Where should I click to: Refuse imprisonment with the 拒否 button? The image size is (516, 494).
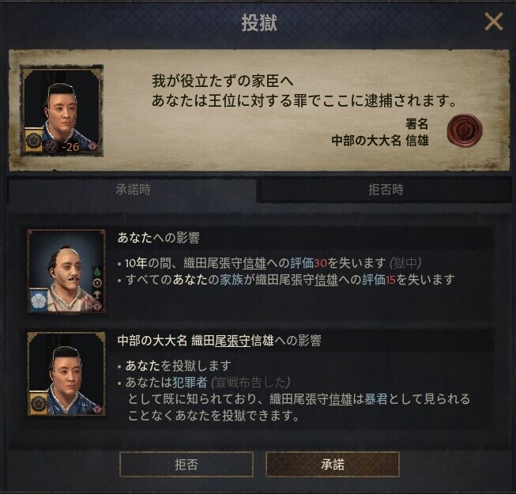[x=186, y=465]
